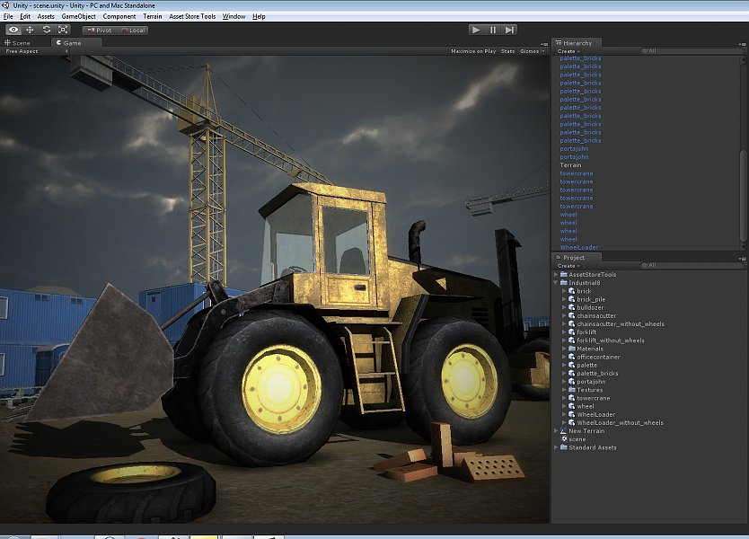
Task: Click Hierarchy search field
Action: pos(691,50)
